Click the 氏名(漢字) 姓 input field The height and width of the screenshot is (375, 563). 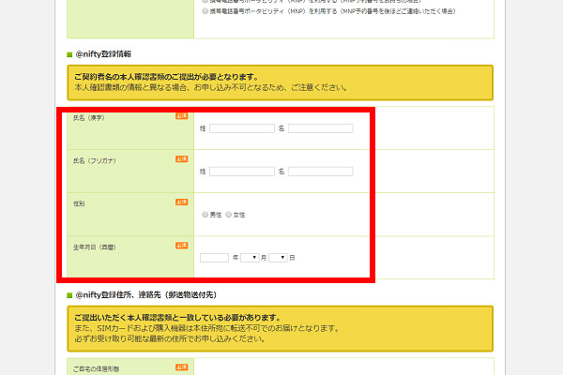[242, 128]
